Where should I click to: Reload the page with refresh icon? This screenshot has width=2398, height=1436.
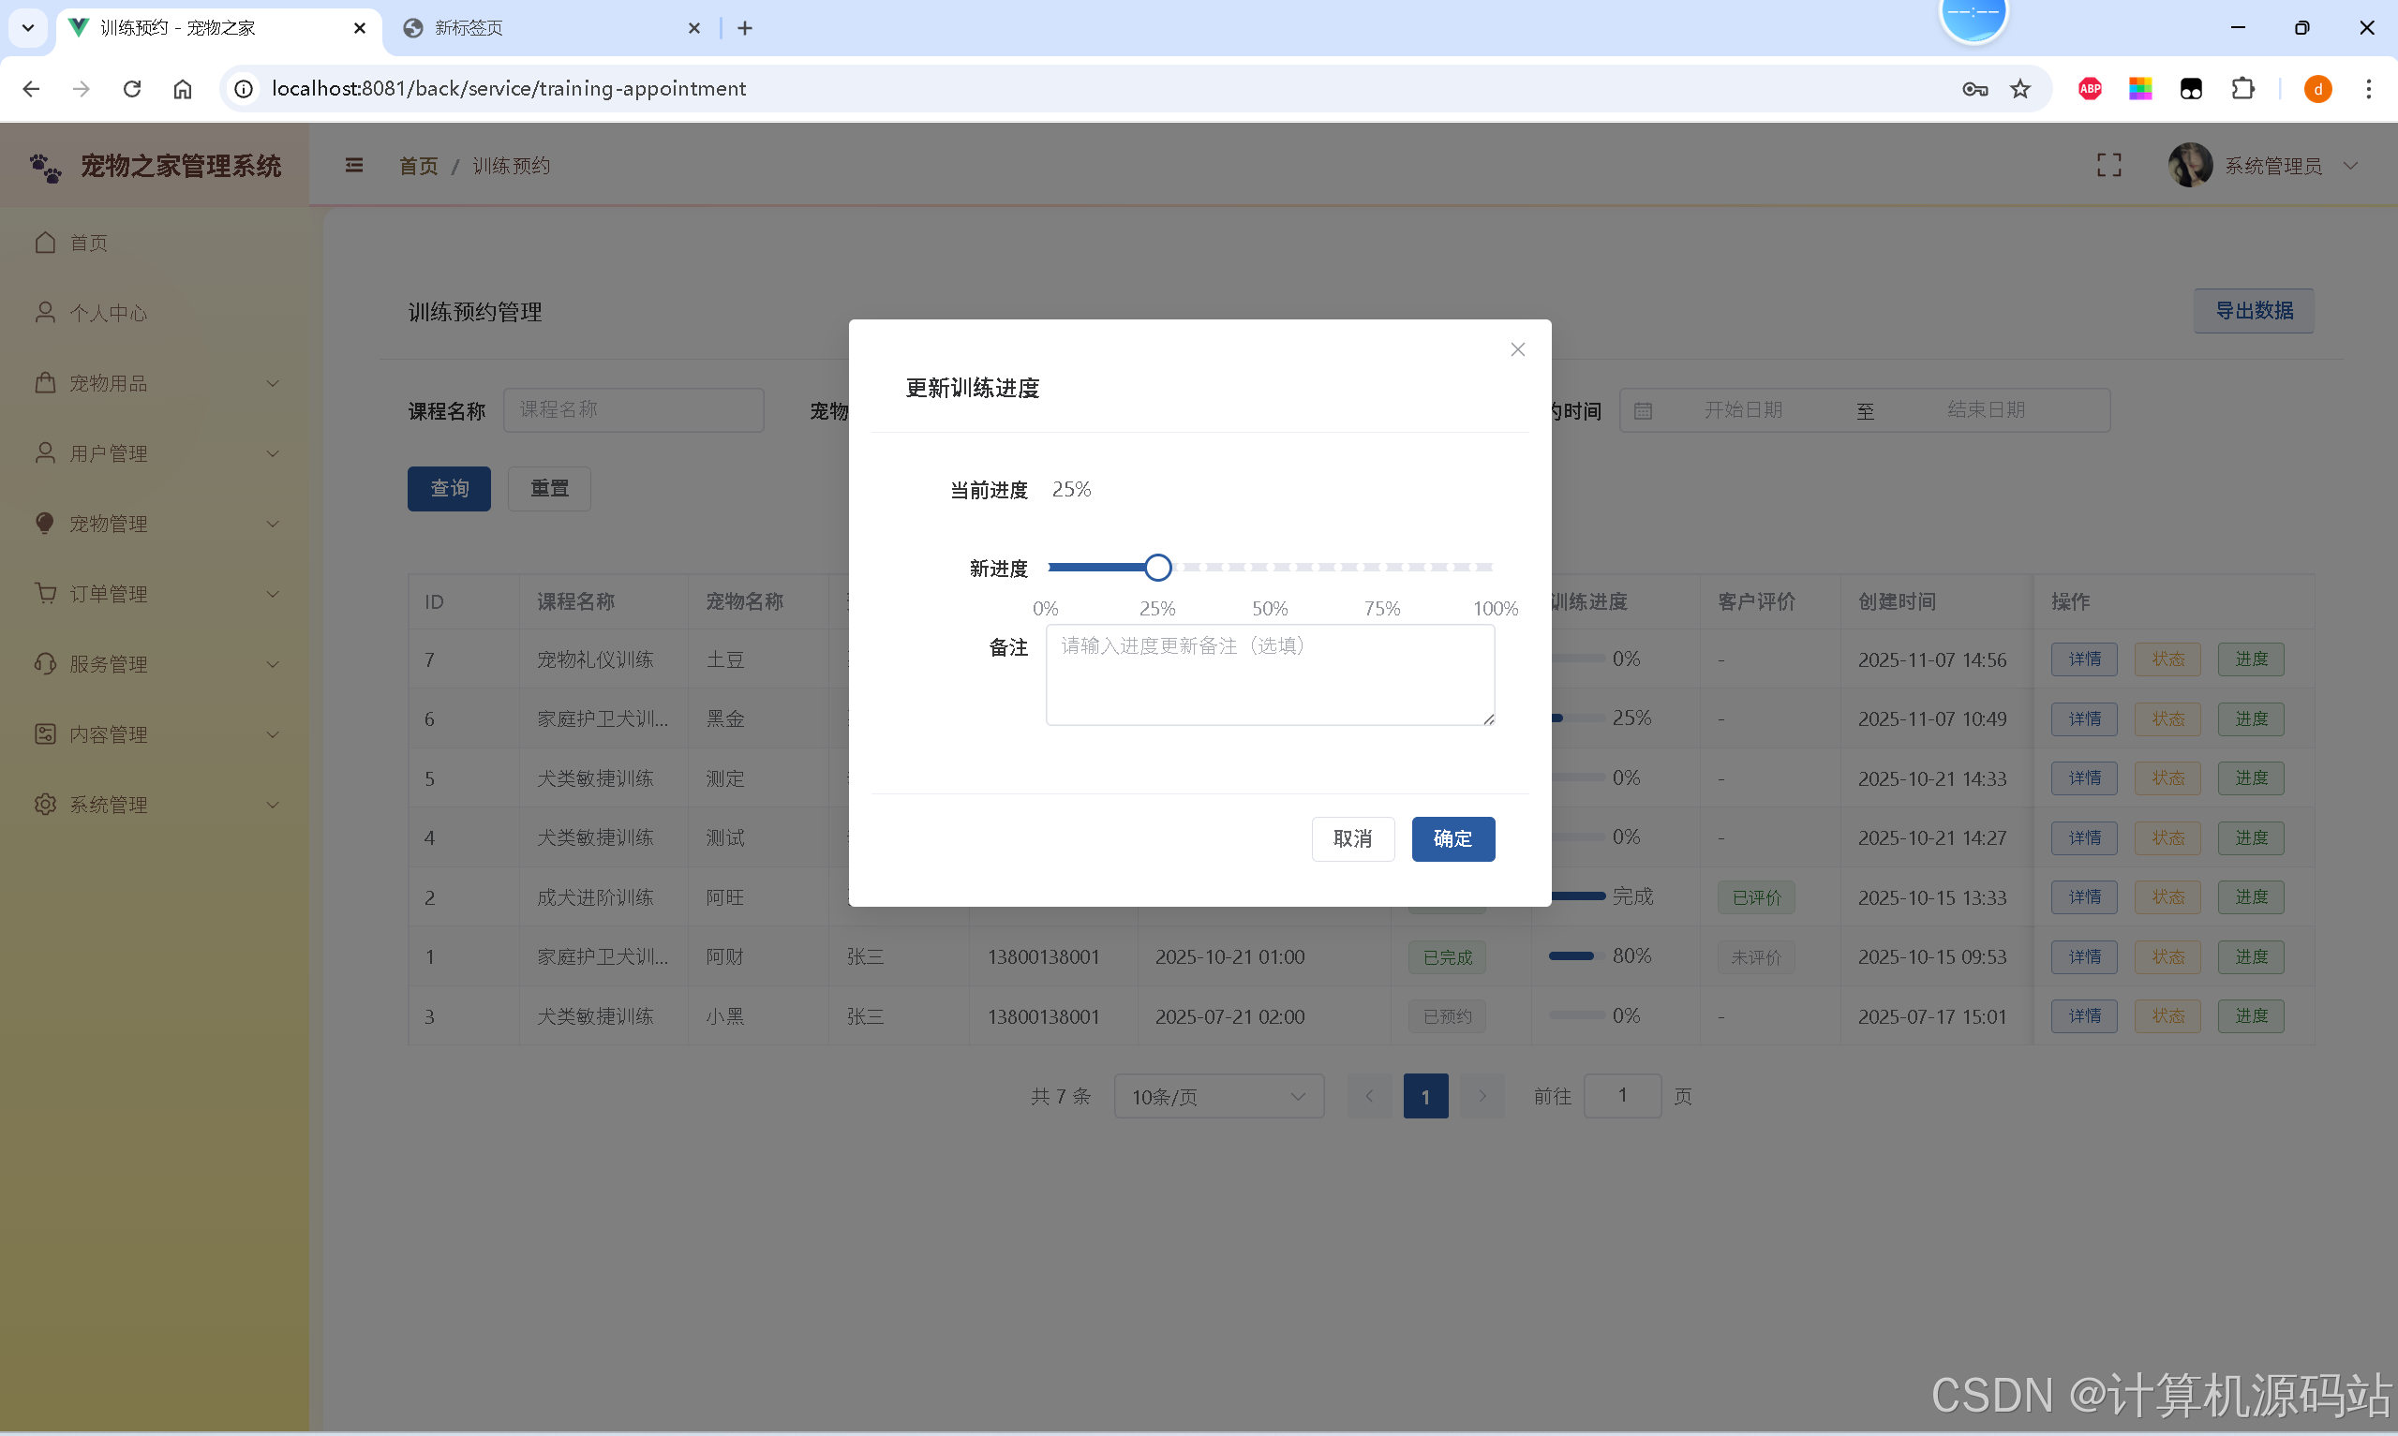pos(131,89)
